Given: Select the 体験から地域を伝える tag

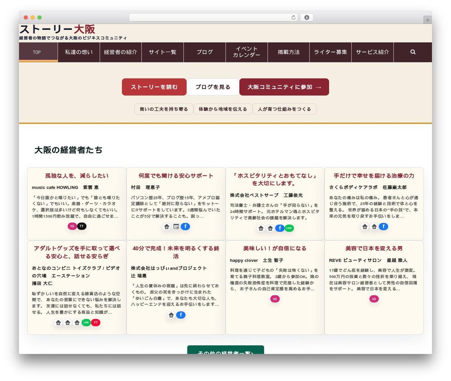Looking at the screenshot, I should pyautogui.click(x=223, y=109).
